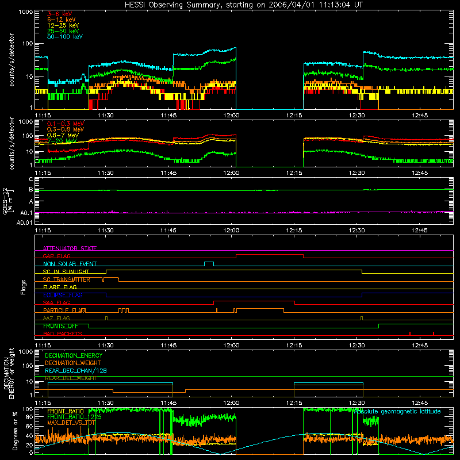Click the FRONT_RATIO_1225 legend label
Screen dimensions: 460x460
pyautogui.click(x=74, y=417)
